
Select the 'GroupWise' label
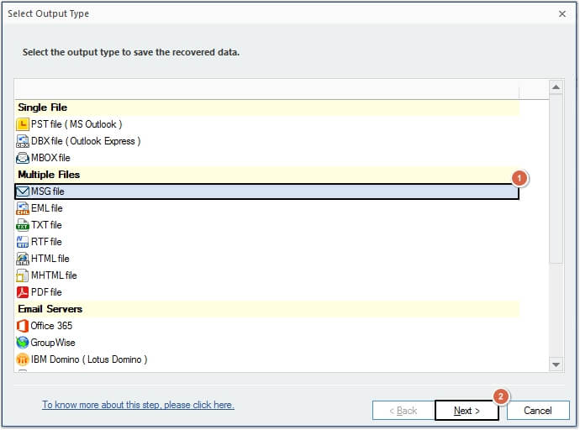click(53, 343)
